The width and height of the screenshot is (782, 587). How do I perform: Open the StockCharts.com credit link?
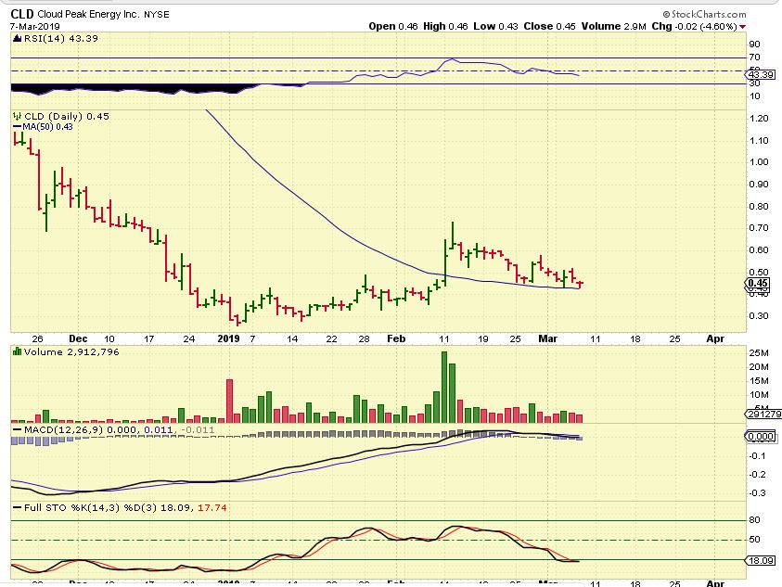click(x=704, y=15)
